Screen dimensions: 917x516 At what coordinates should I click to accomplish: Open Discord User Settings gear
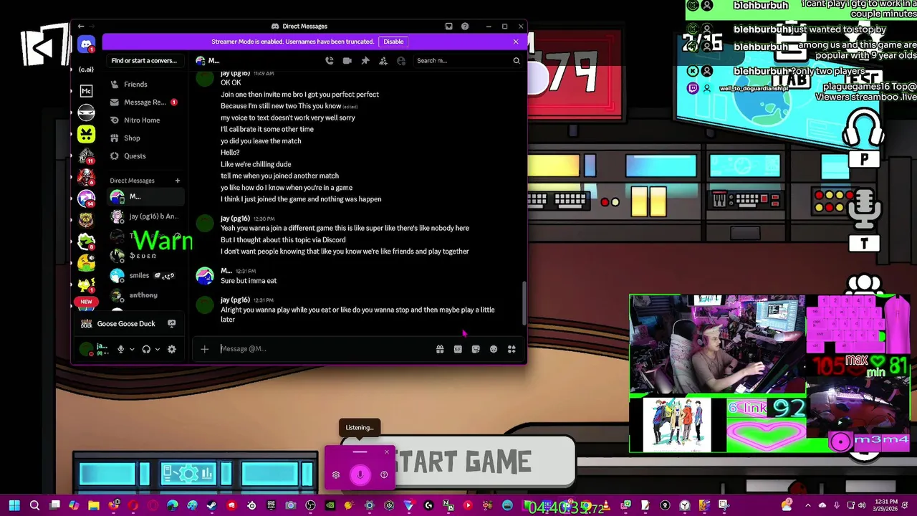click(171, 349)
